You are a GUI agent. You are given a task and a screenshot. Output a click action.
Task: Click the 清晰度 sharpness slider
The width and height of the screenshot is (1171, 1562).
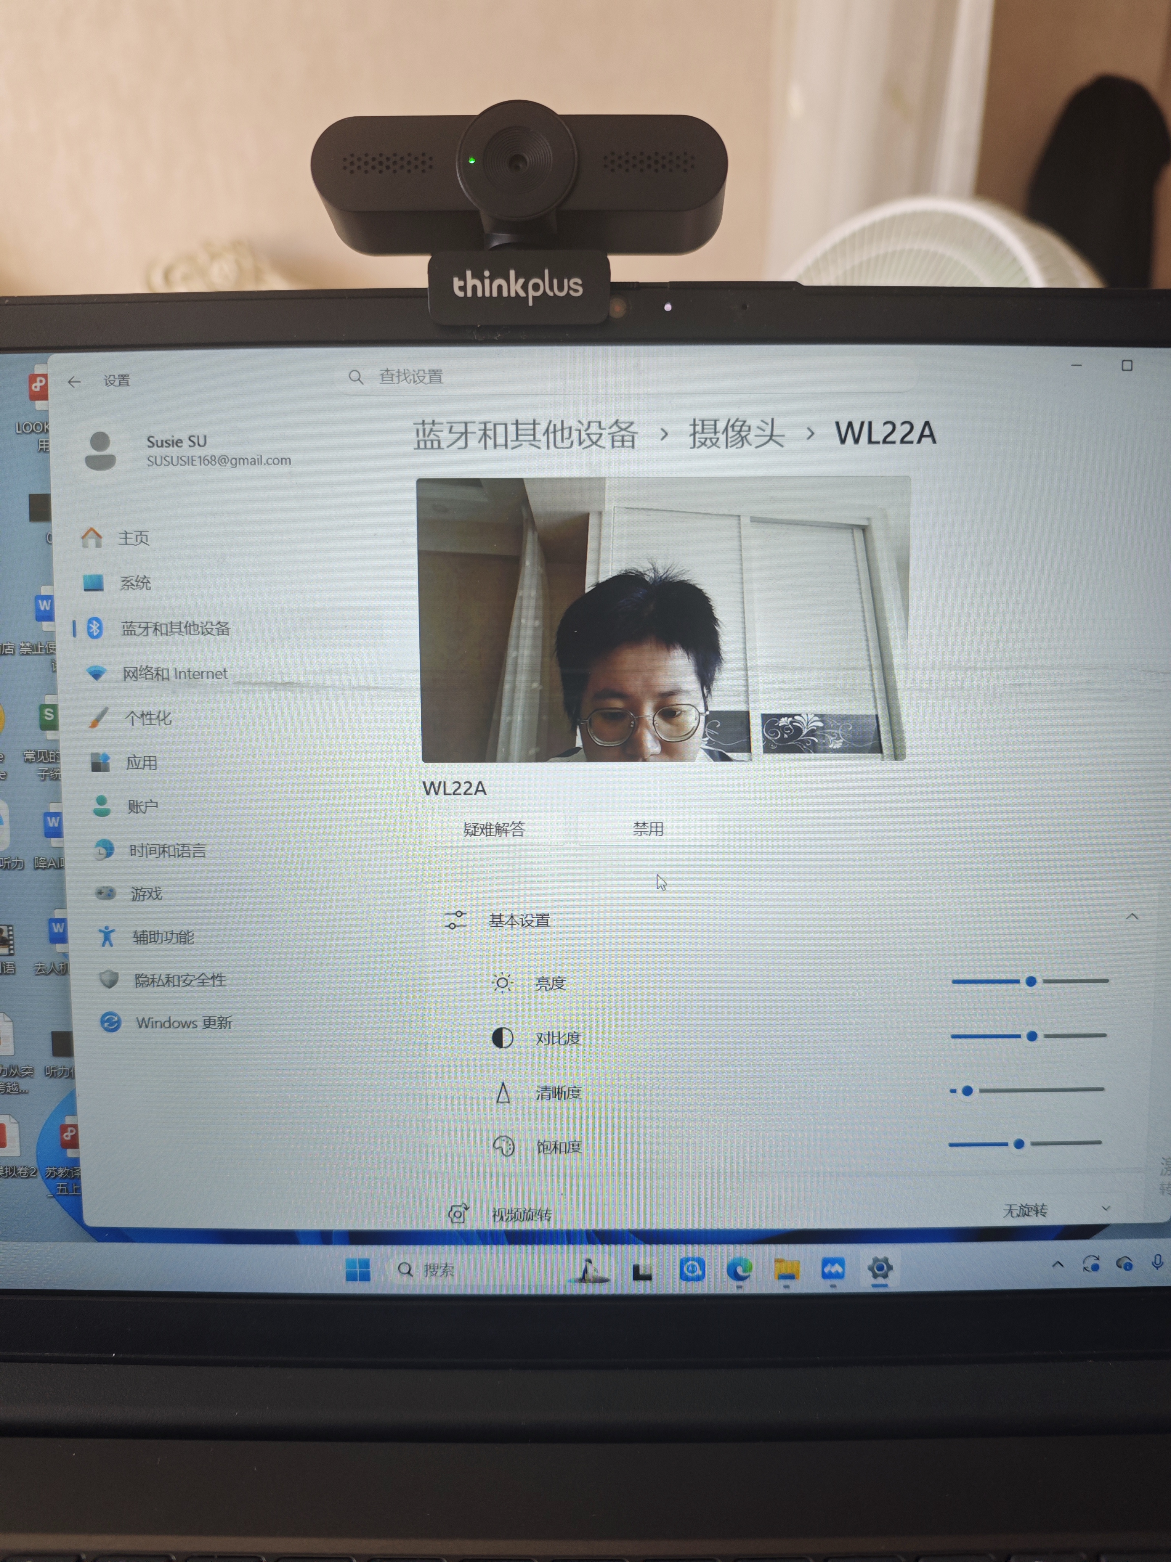pyautogui.click(x=1027, y=1091)
